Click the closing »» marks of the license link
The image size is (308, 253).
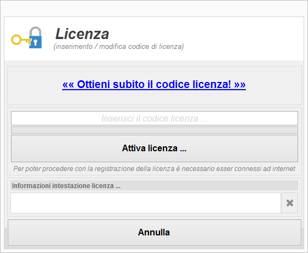(240, 85)
